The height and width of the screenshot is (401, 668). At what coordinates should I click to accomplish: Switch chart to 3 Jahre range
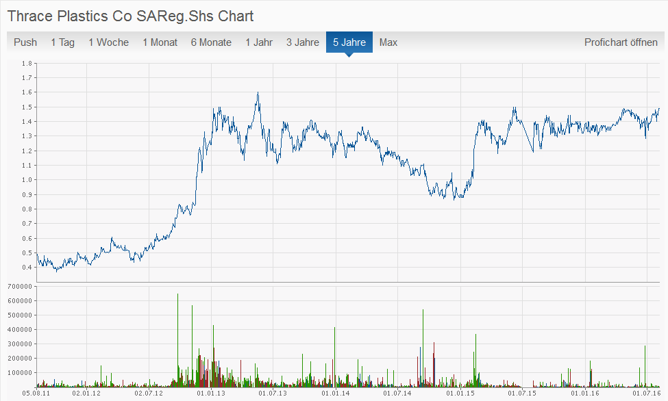pyautogui.click(x=302, y=42)
